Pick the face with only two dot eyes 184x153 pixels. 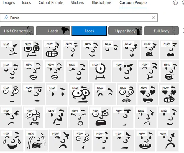pos(57,94)
